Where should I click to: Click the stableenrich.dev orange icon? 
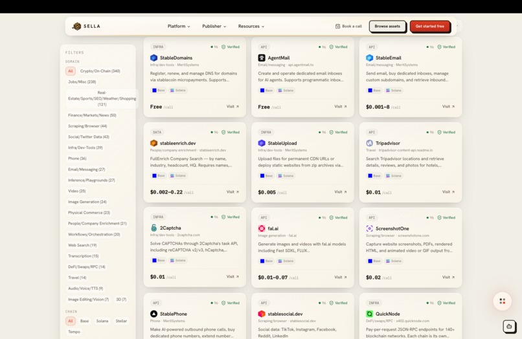tap(153, 143)
